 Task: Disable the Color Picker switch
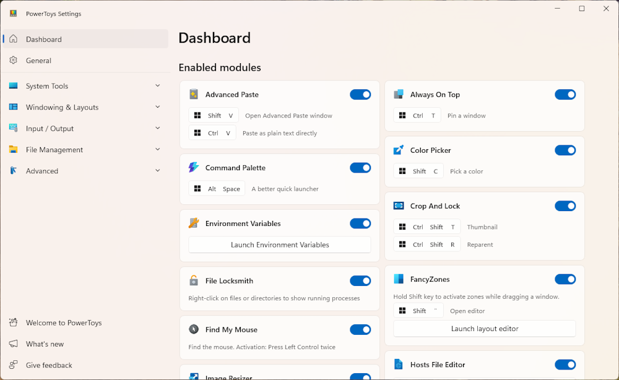pos(565,150)
